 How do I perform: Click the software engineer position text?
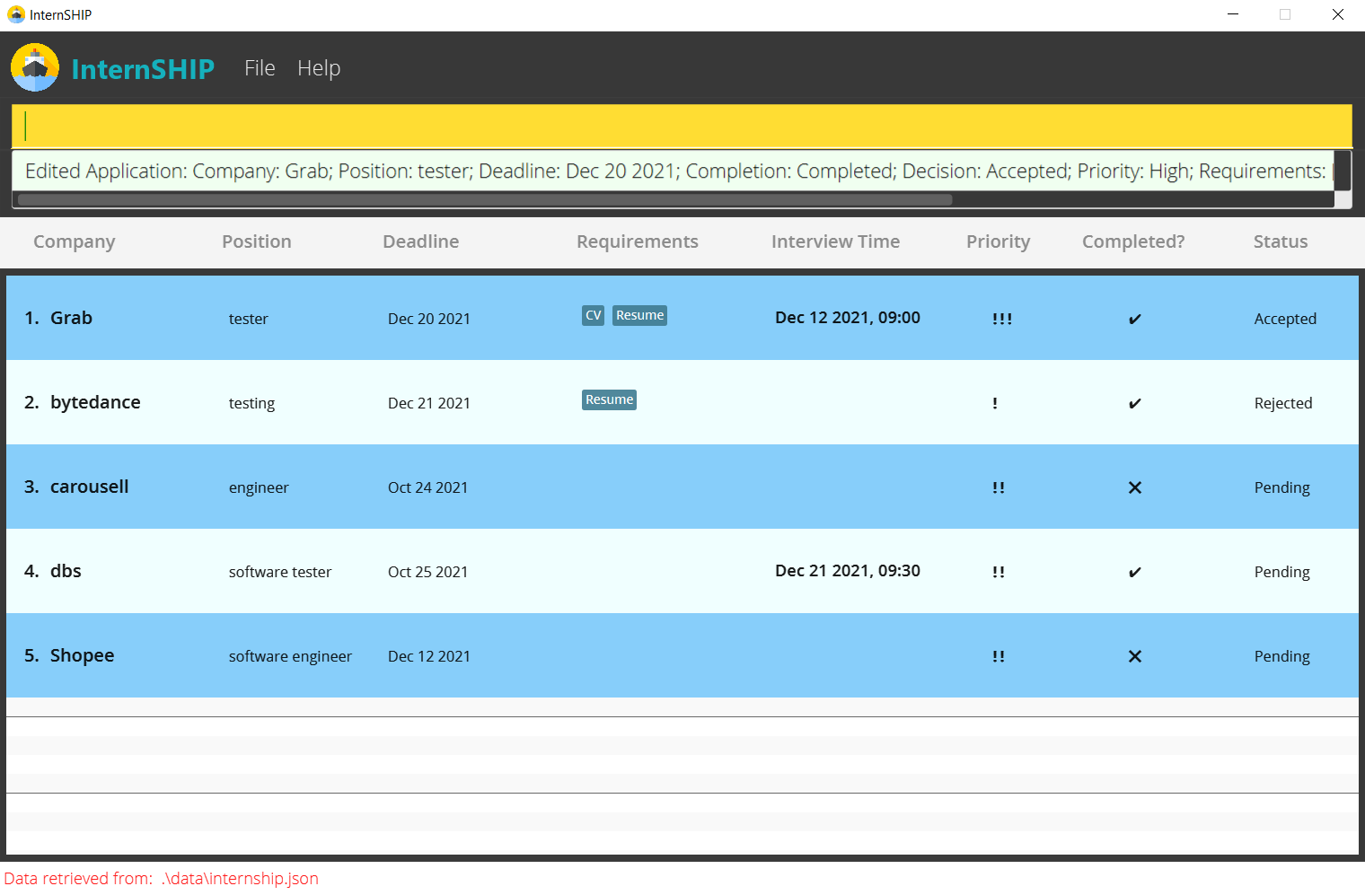click(291, 656)
